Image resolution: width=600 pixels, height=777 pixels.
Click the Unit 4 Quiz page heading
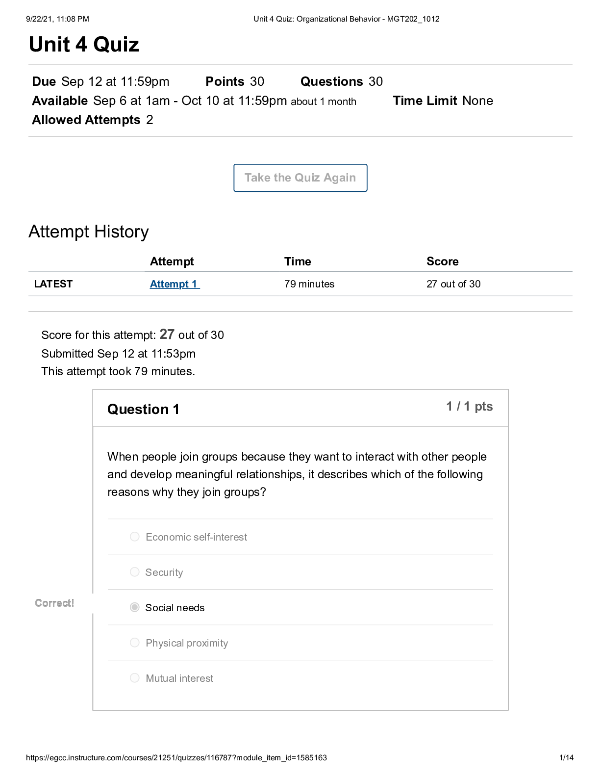point(84,45)
